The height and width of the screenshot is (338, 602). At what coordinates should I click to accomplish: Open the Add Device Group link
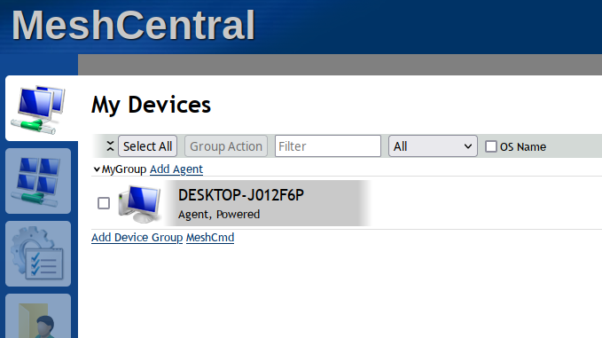point(137,238)
